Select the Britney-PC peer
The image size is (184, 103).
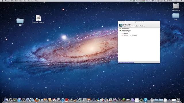click(126, 32)
